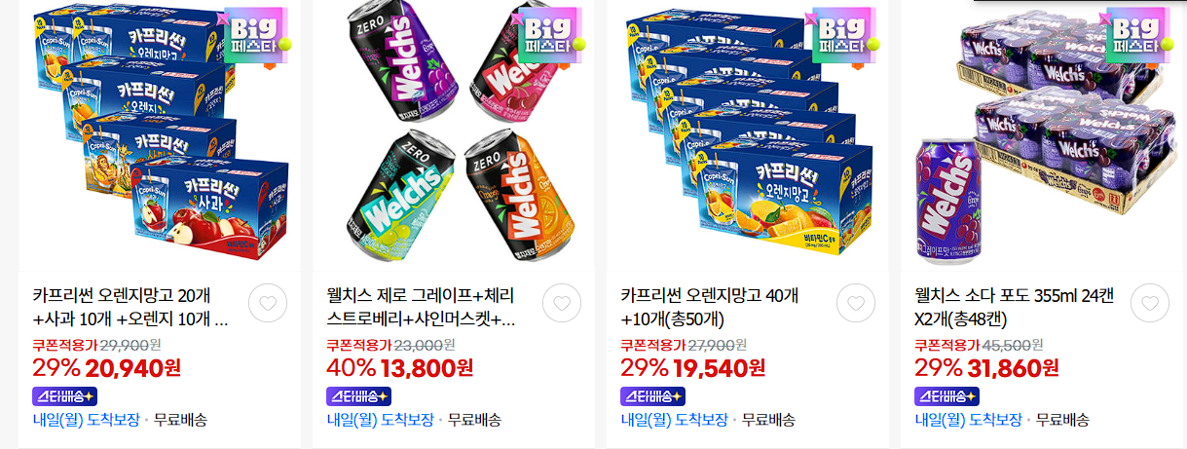Viewport: 1187px width, 449px height.
Task: Toggle wishlist heart for Capri-Sun 50-pack product
Action: (x=856, y=304)
